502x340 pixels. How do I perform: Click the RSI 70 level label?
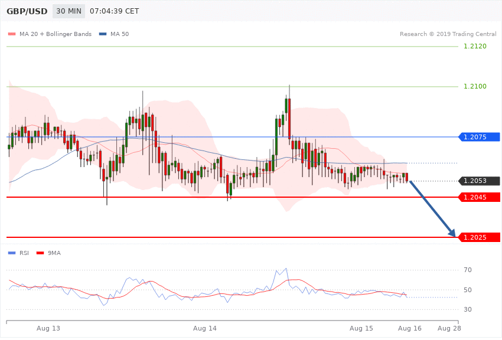click(467, 270)
